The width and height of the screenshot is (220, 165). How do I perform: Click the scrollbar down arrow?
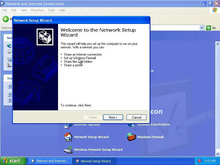point(218,154)
